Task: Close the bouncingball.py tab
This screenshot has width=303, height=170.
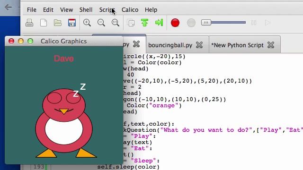Action: 199,45
